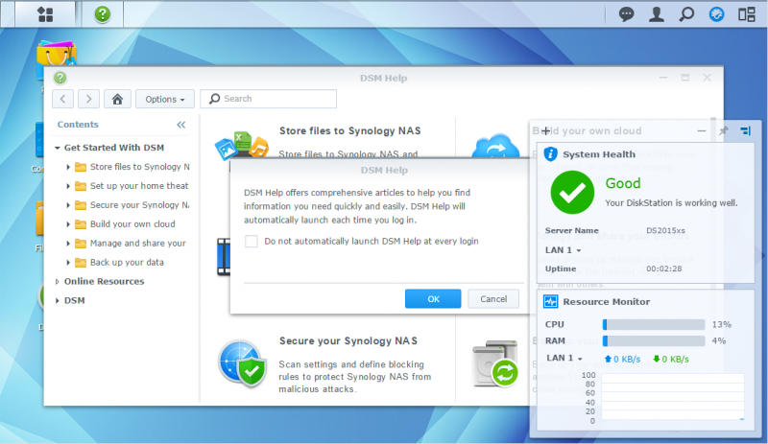Click the DSM Help window title icon
Screen dimensions: 768x444
pyautogui.click(x=60, y=78)
